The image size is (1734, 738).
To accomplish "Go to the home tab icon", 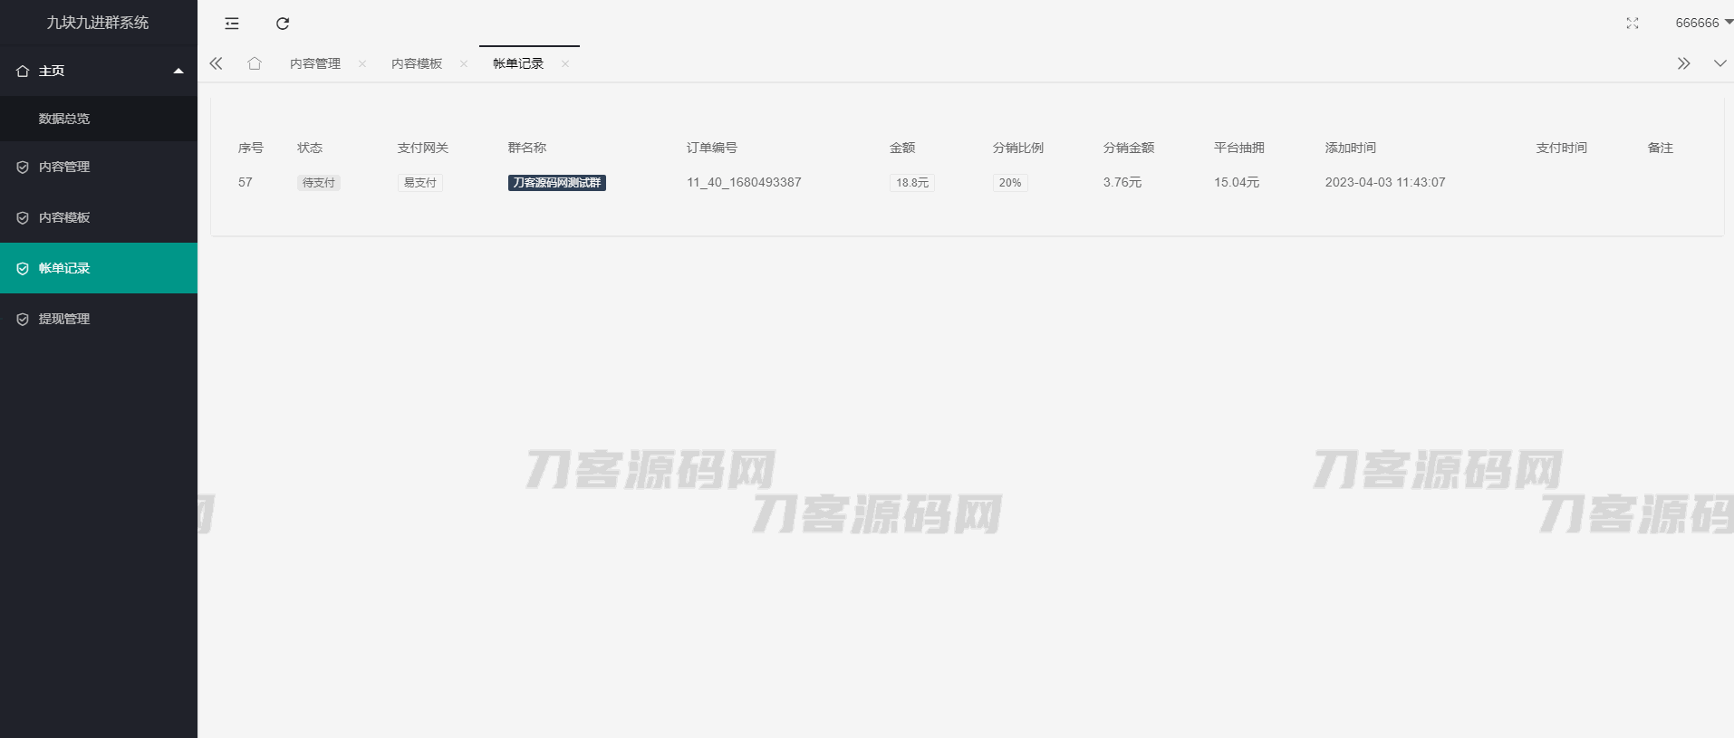I will pos(255,63).
